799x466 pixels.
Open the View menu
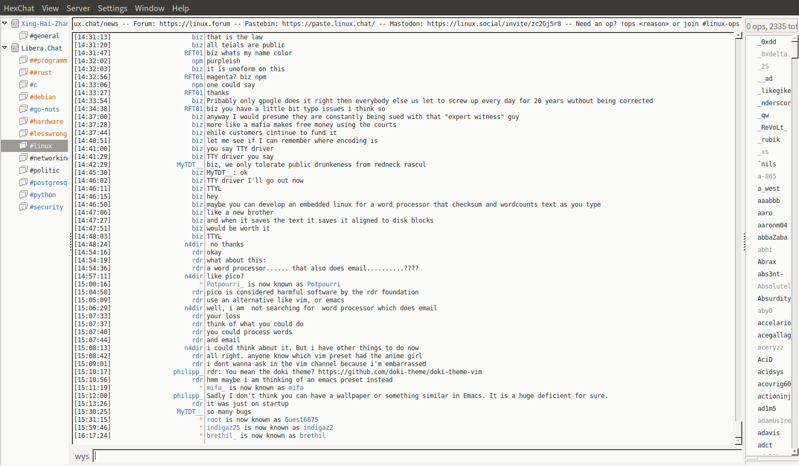pyautogui.click(x=50, y=8)
